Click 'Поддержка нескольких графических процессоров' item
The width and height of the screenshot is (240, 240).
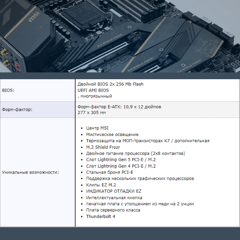click(x=140, y=179)
